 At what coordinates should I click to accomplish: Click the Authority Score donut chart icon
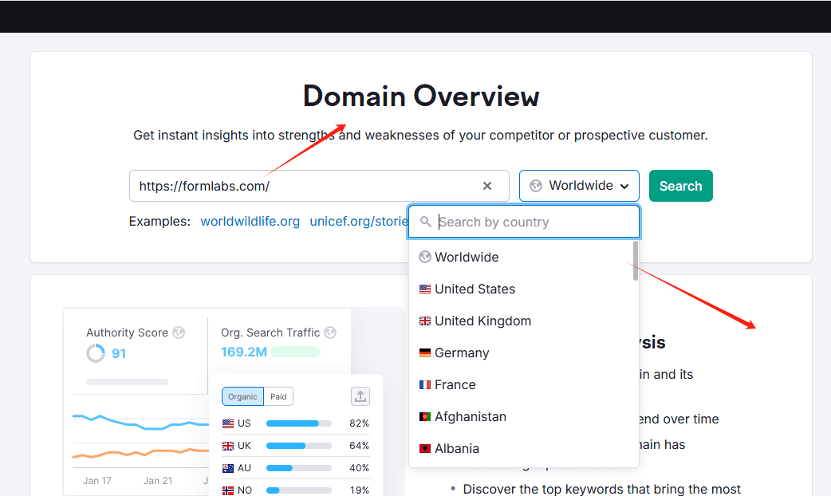click(x=96, y=353)
